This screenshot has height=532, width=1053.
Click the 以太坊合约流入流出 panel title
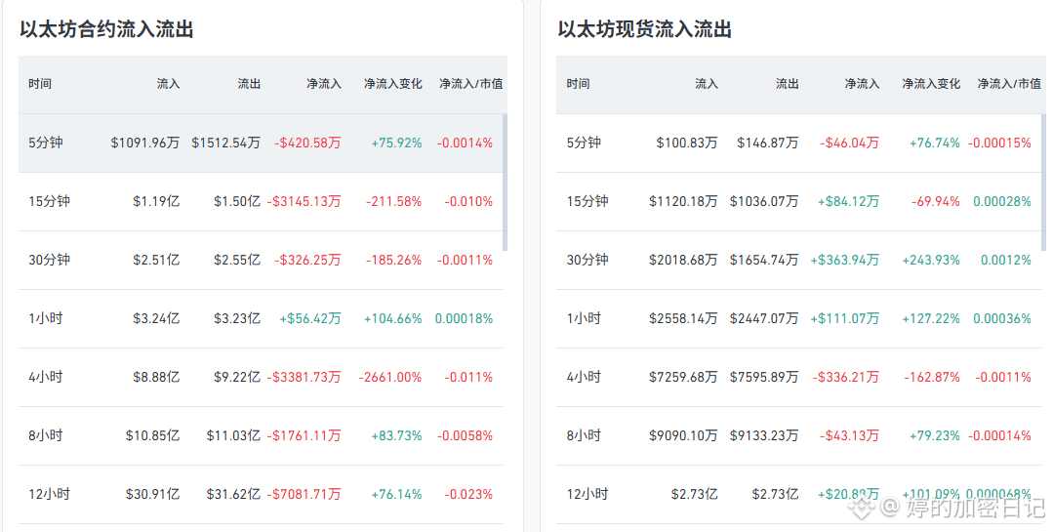pyautogui.click(x=106, y=29)
